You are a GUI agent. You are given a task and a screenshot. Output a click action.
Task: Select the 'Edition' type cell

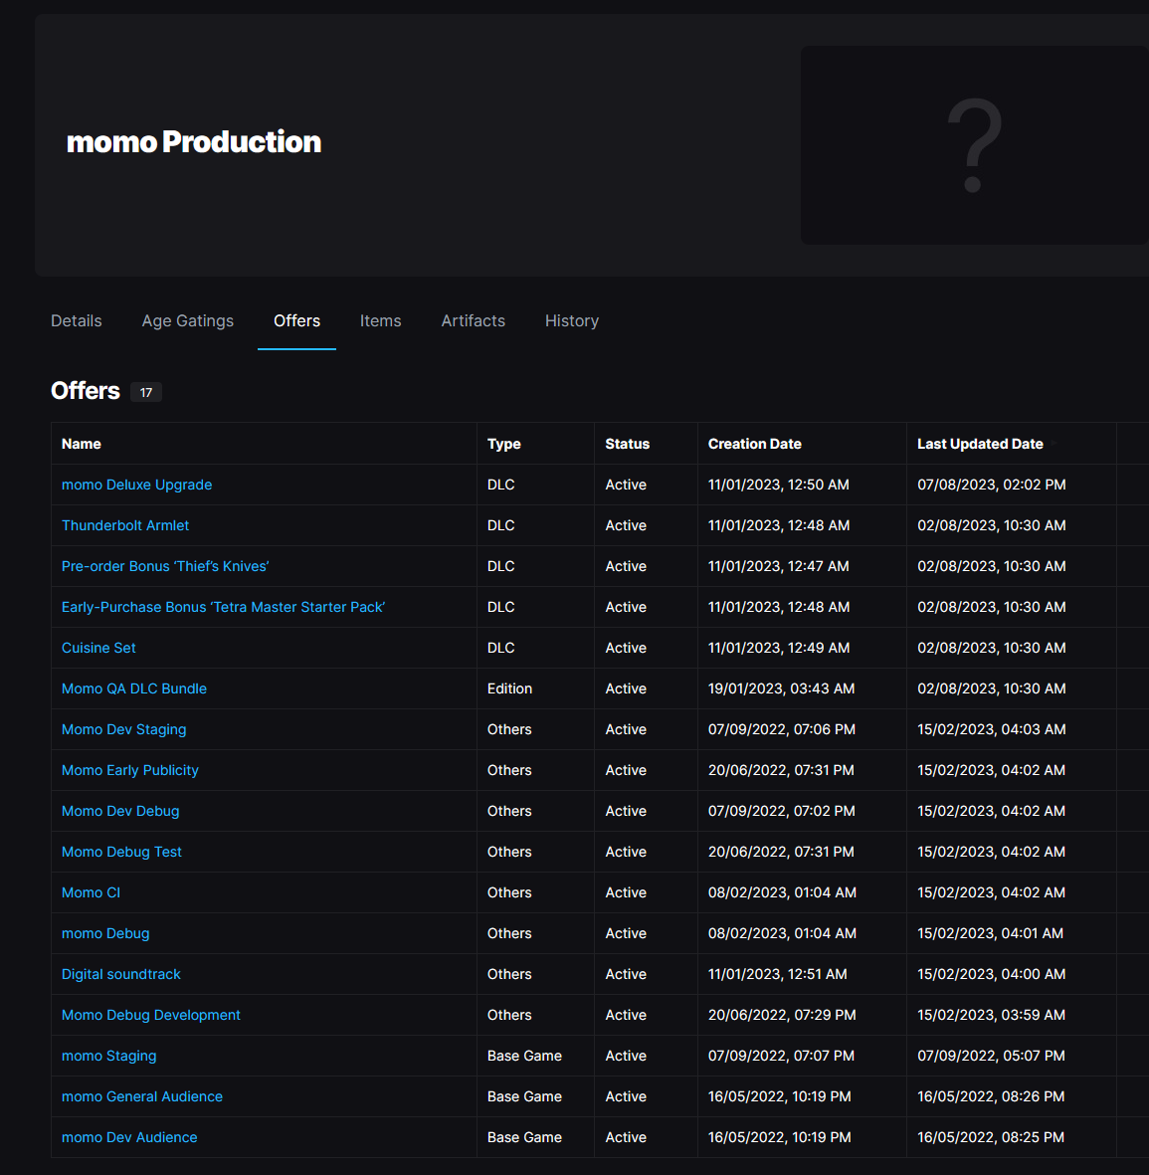(x=509, y=688)
